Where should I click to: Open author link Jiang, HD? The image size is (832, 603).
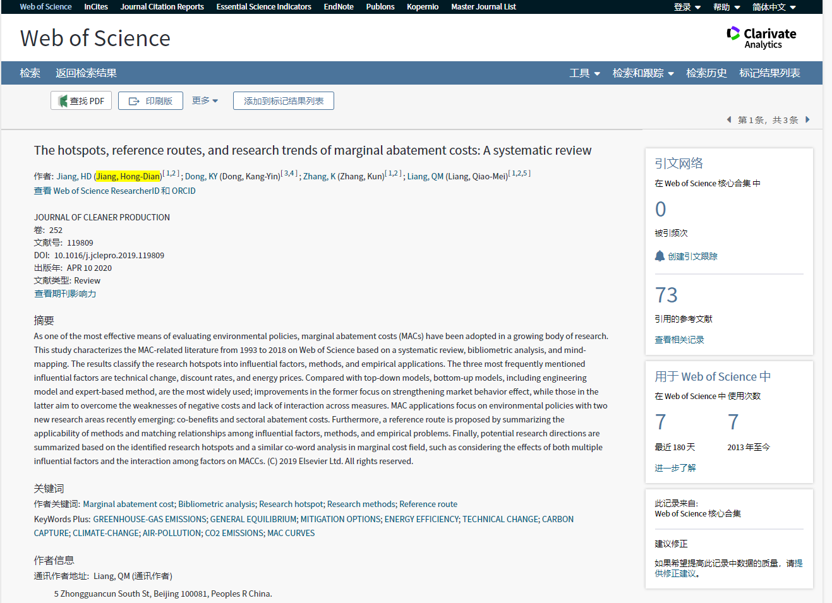coord(74,176)
